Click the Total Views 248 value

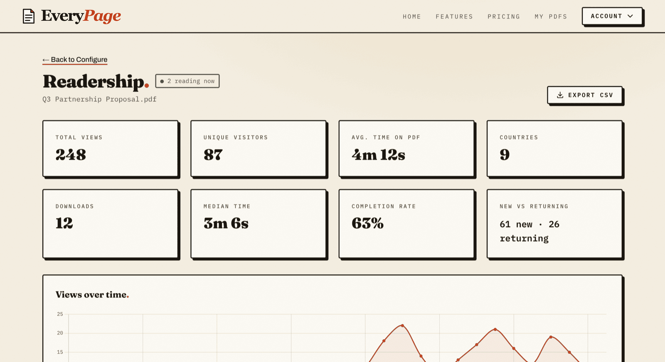click(x=71, y=155)
